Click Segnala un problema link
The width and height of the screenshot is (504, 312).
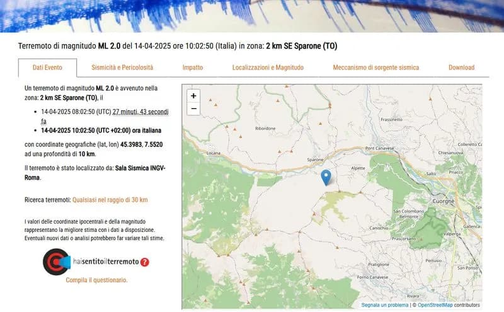pos(384,305)
